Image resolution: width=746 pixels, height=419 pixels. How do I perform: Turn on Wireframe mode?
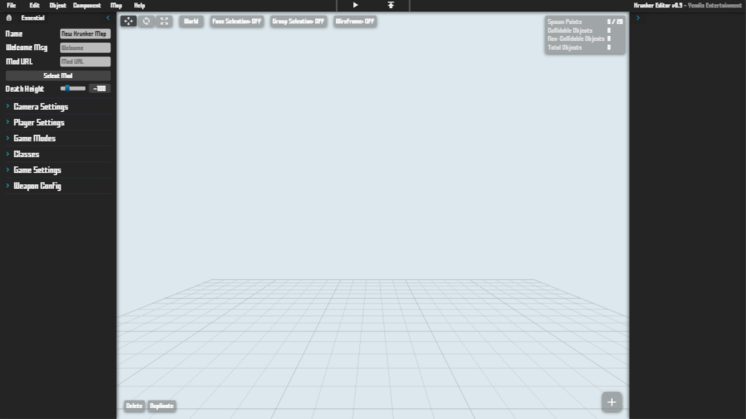click(355, 21)
